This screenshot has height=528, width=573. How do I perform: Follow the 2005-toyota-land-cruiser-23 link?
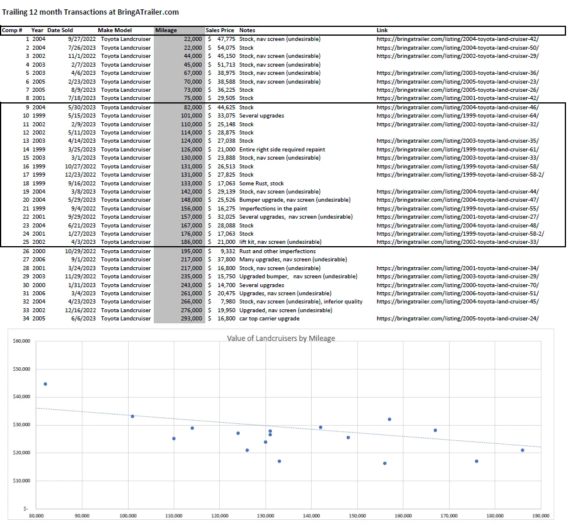(457, 82)
